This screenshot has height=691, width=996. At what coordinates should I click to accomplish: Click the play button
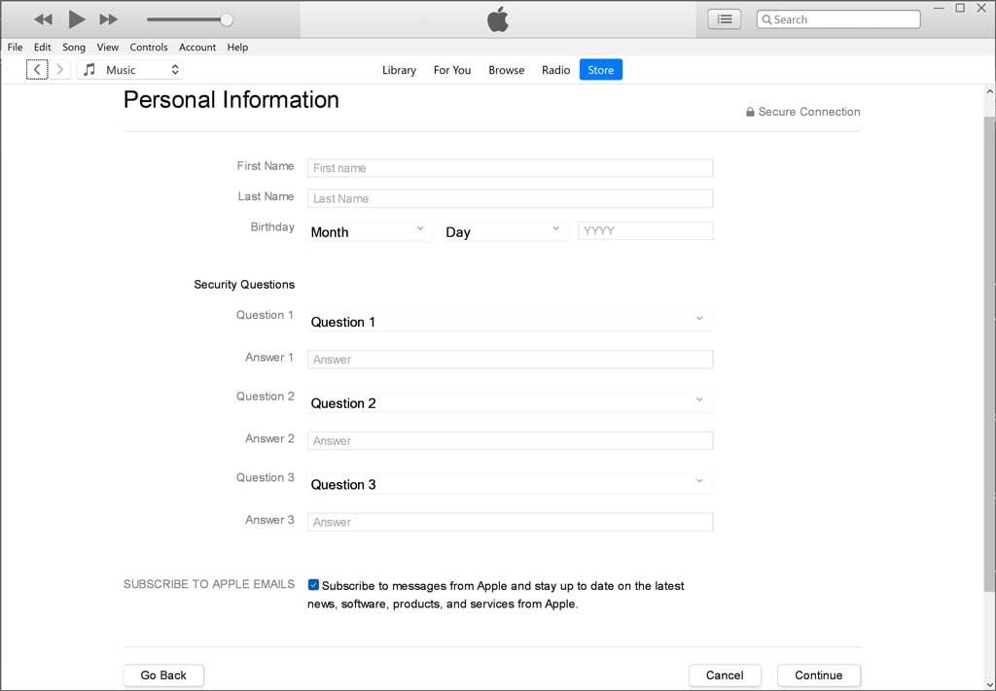[x=76, y=19]
